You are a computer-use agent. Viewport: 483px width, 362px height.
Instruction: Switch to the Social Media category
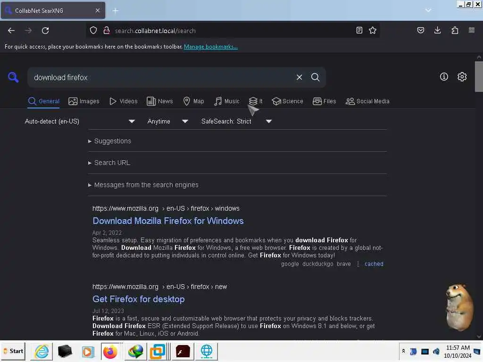[367, 101]
